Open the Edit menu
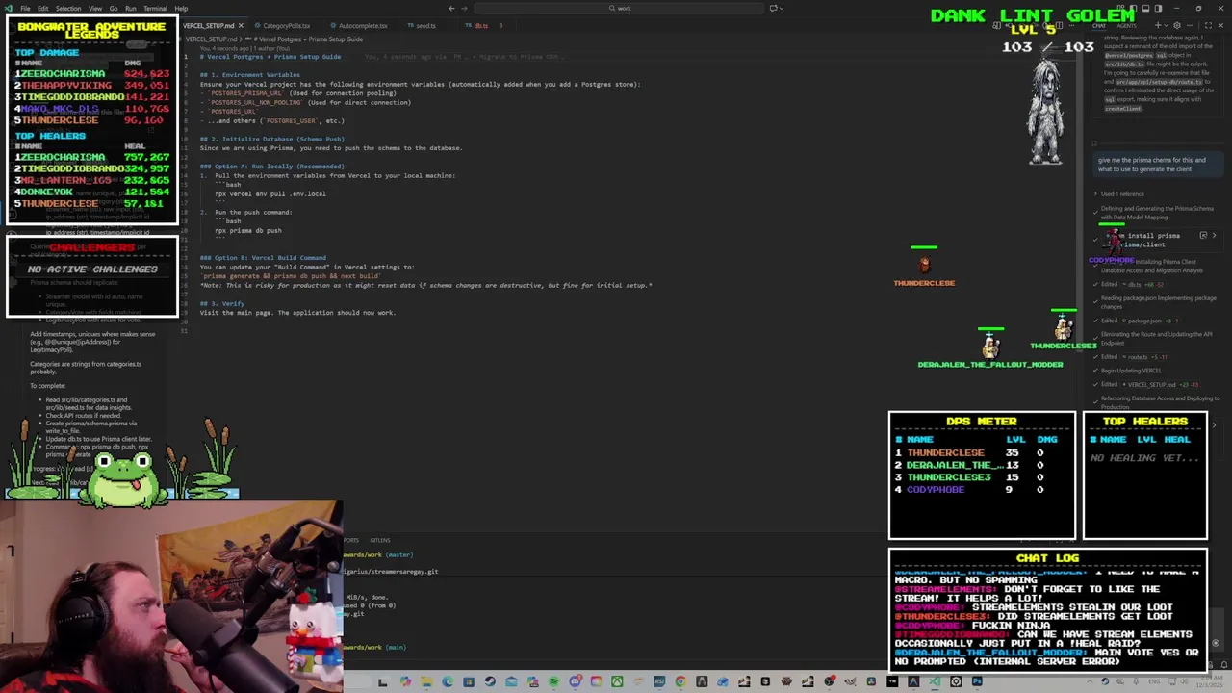 pyautogui.click(x=43, y=8)
